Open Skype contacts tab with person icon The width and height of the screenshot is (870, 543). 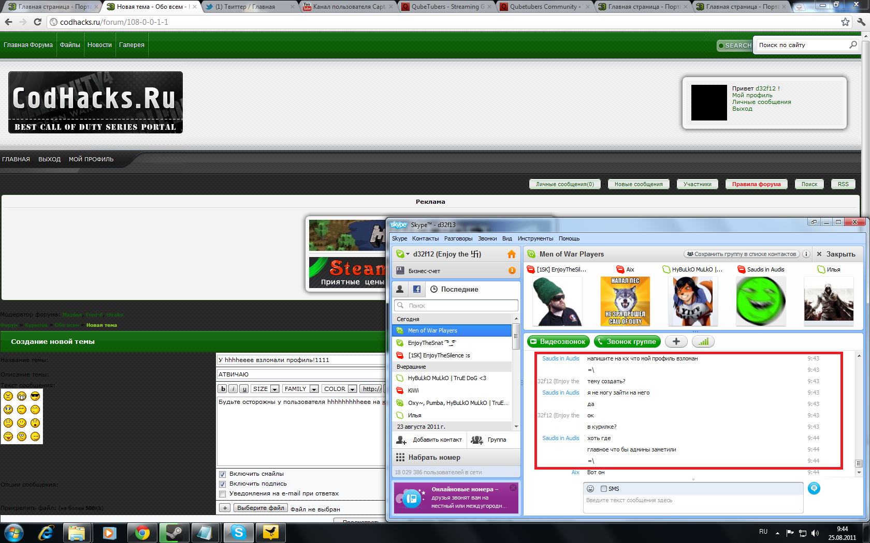(x=400, y=289)
